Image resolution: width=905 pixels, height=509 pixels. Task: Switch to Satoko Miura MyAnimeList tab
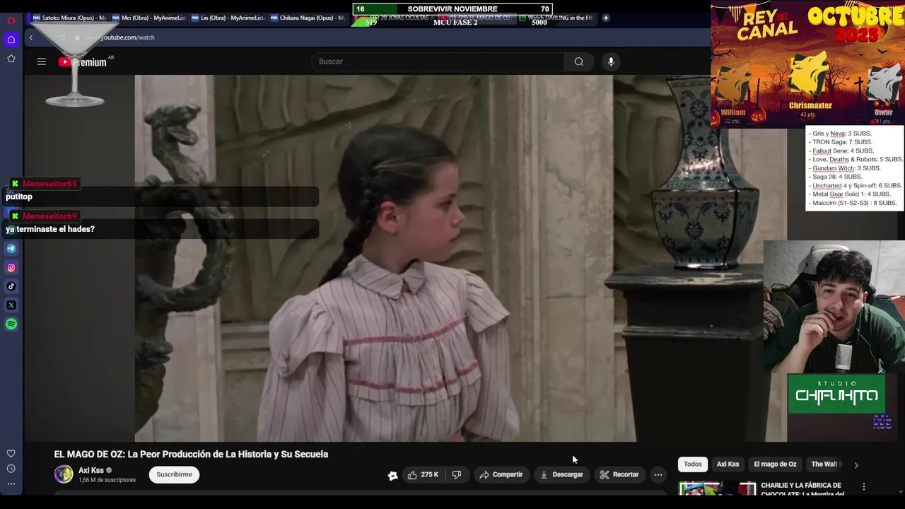[70, 18]
